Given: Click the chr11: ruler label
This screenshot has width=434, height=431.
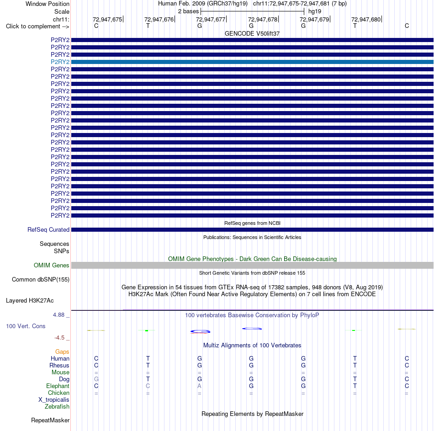Looking at the screenshot, I should point(61,19).
